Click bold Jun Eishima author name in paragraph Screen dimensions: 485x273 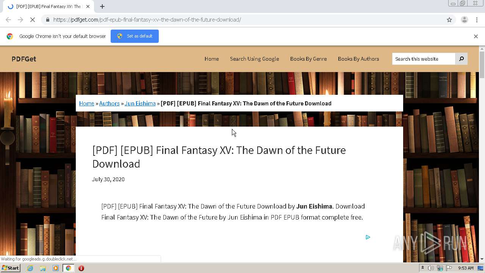[x=314, y=206]
